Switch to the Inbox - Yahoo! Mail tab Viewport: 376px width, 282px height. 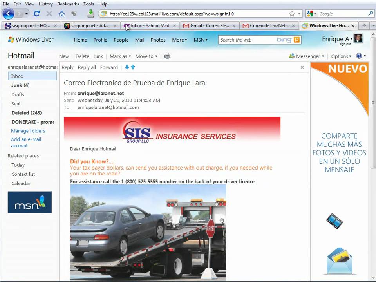(149, 26)
